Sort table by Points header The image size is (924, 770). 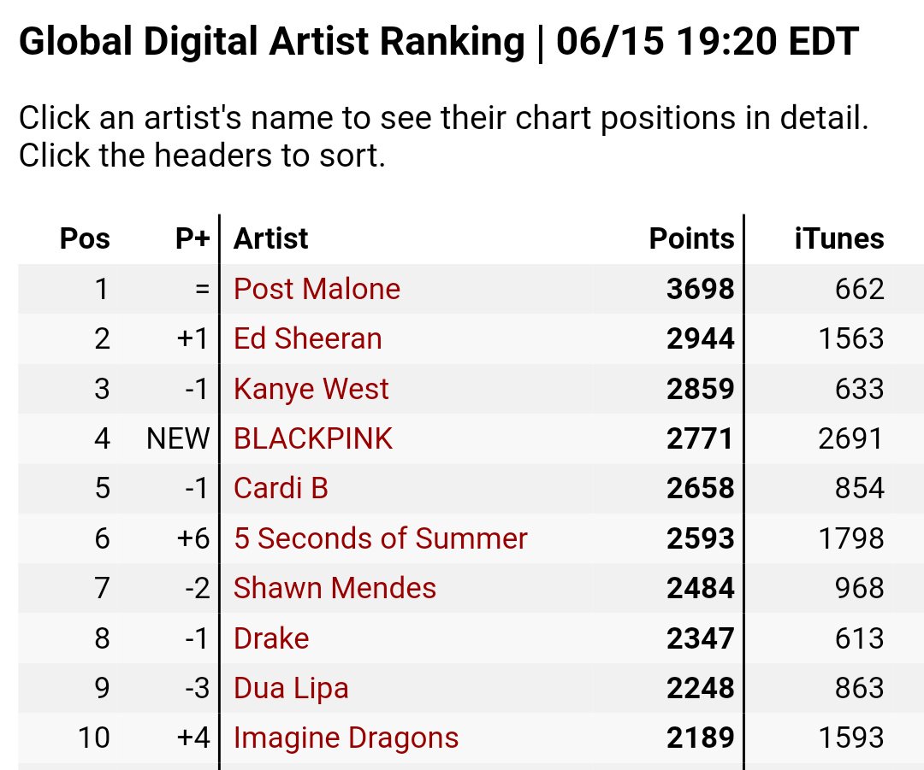coord(691,238)
